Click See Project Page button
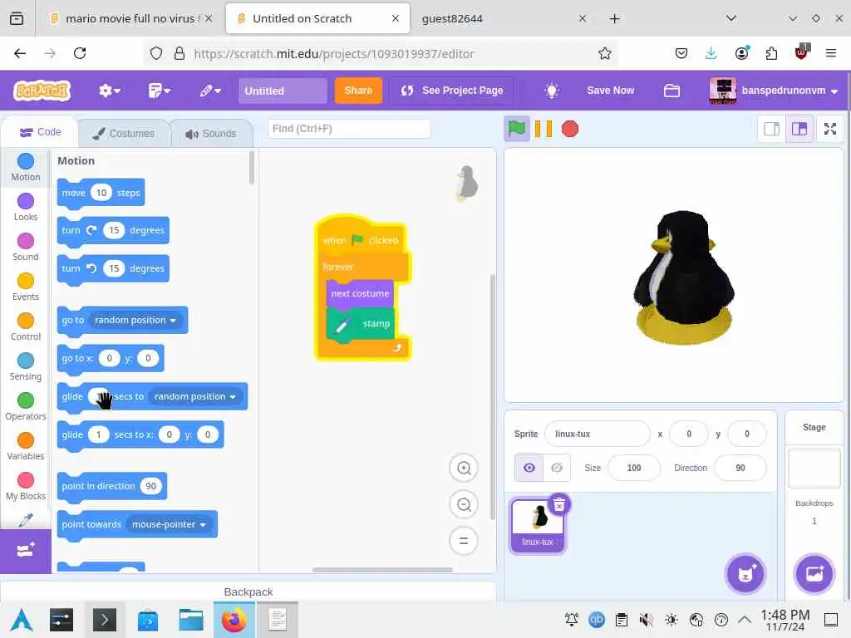Image resolution: width=851 pixels, height=638 pixels. point(452,91)
